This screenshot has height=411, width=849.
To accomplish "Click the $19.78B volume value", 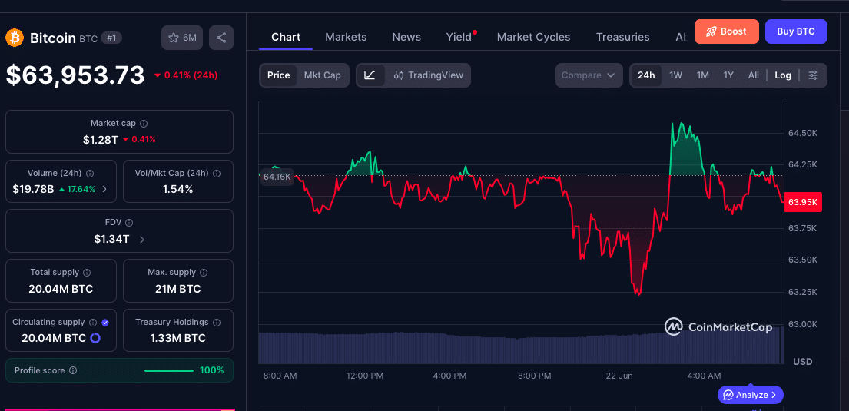I will (x=33, y=189).
